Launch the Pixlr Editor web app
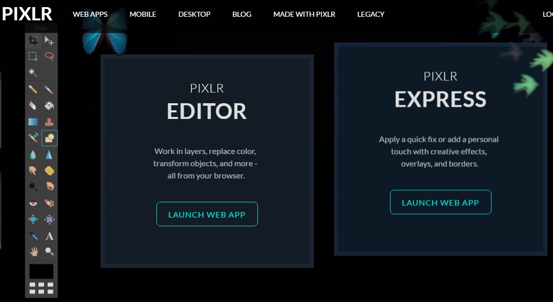This screenshot has height=302, width=553. click(207, 214)
